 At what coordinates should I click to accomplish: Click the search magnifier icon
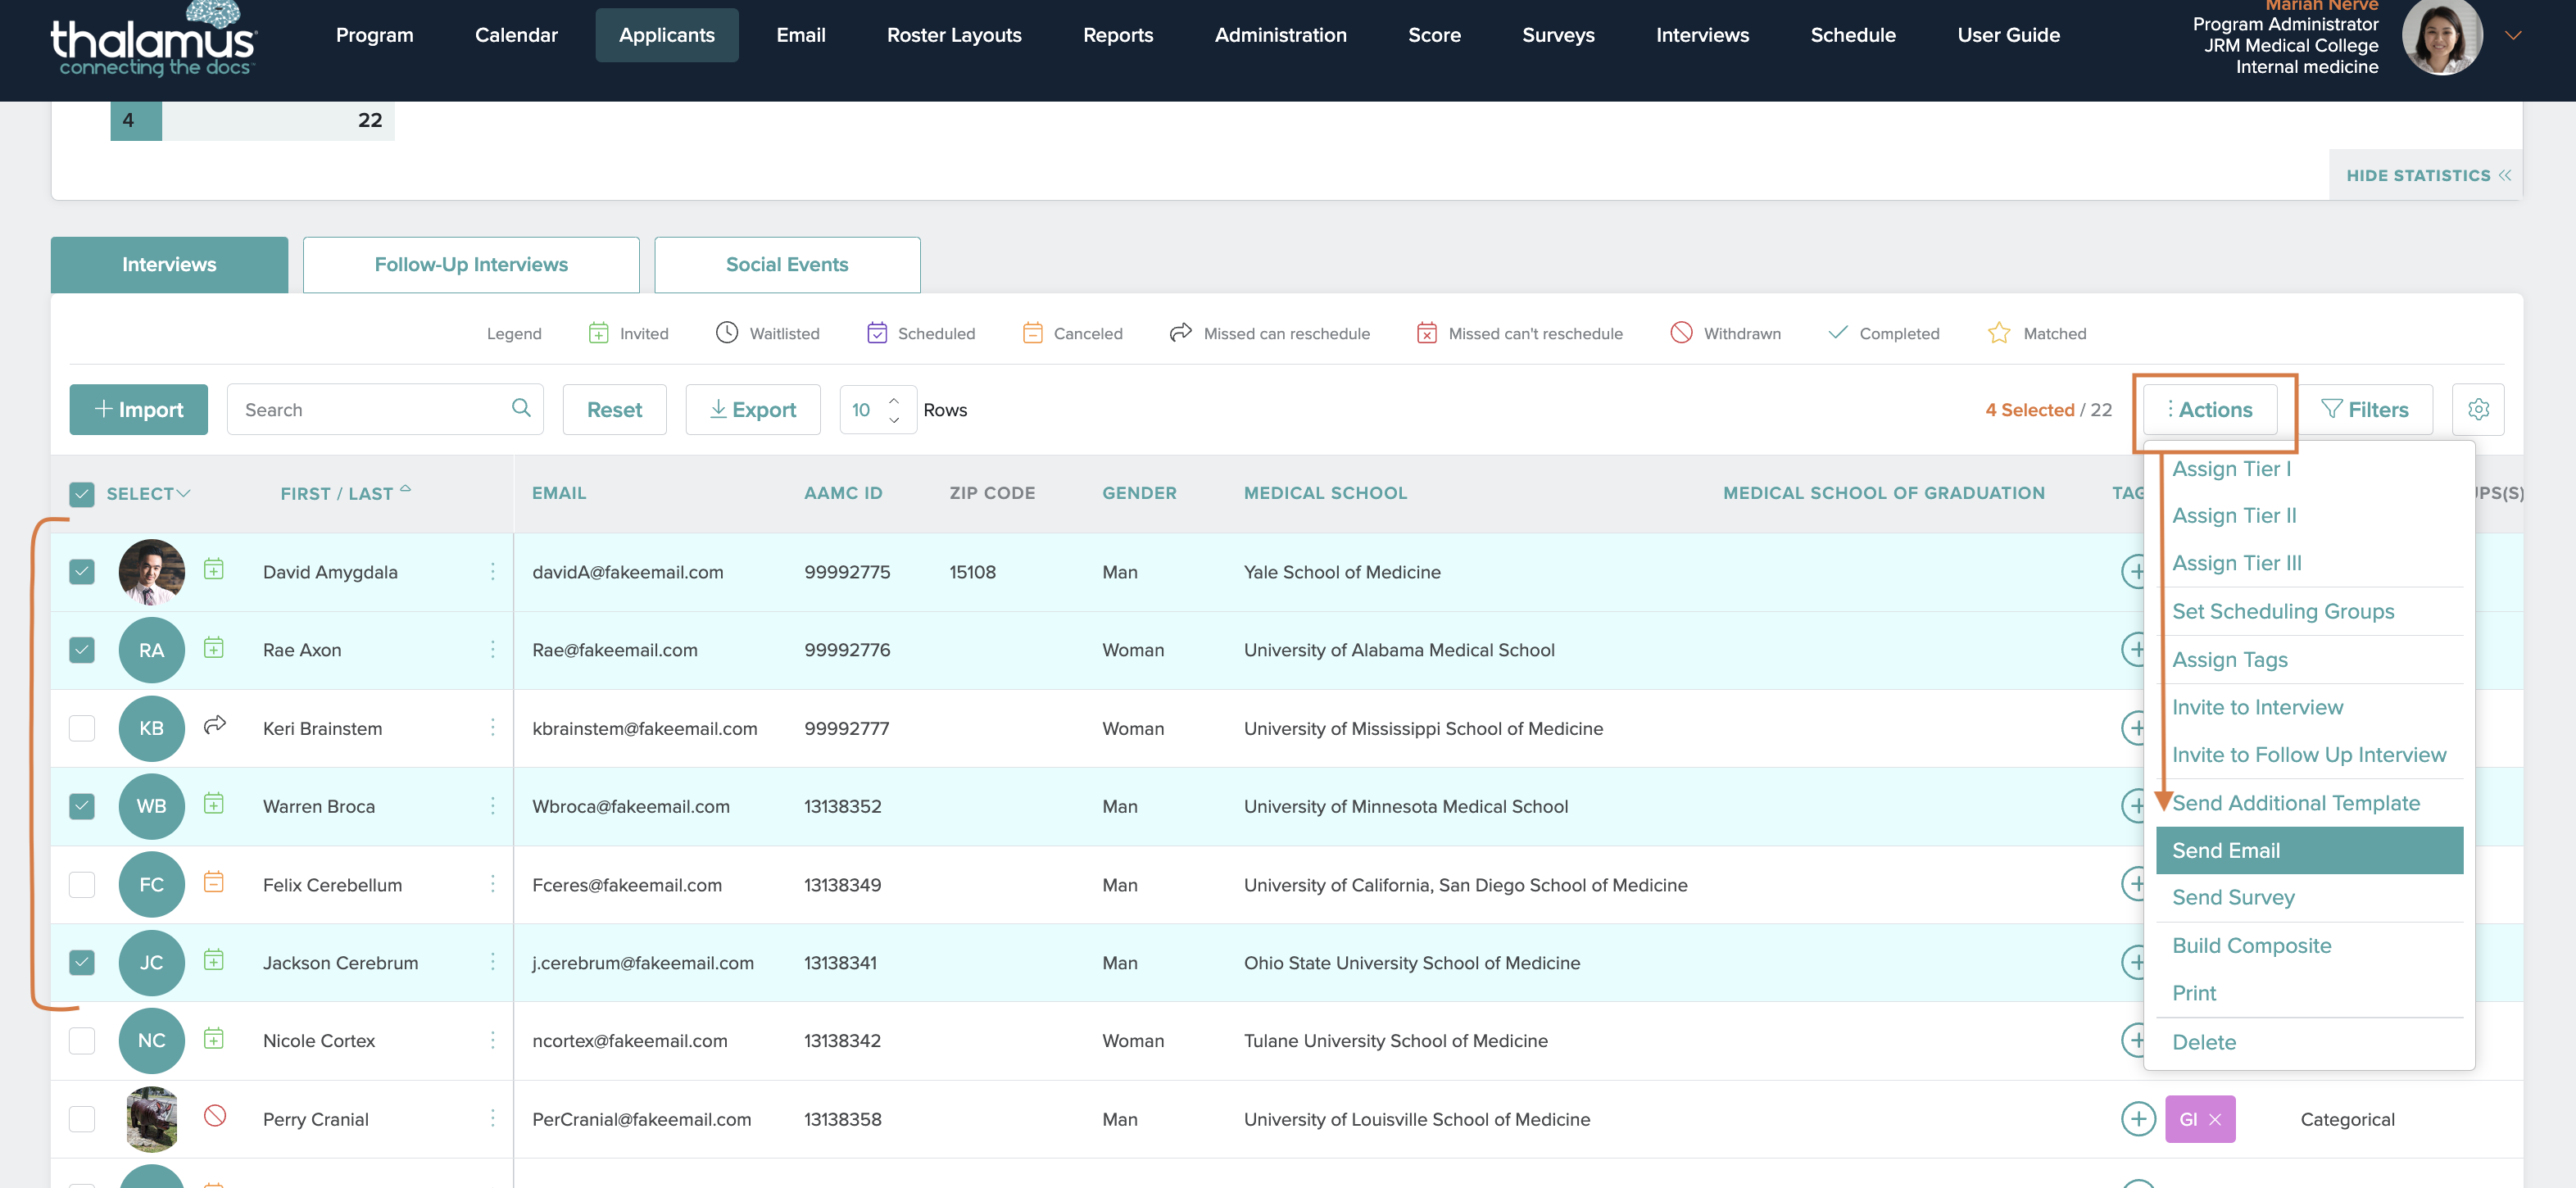[521, 408]
